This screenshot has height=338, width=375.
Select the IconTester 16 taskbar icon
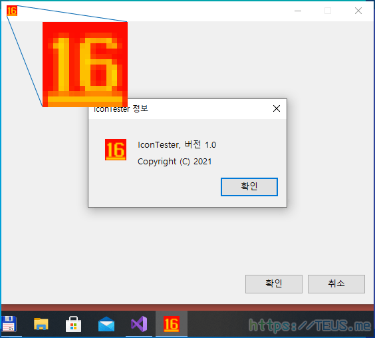pyautogui.click(x=172, y=324)
